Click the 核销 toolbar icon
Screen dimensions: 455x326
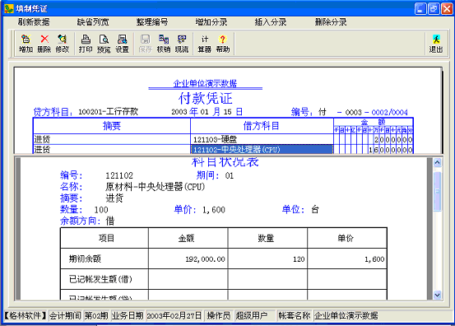pyautogui.click(x=164, y=44)
